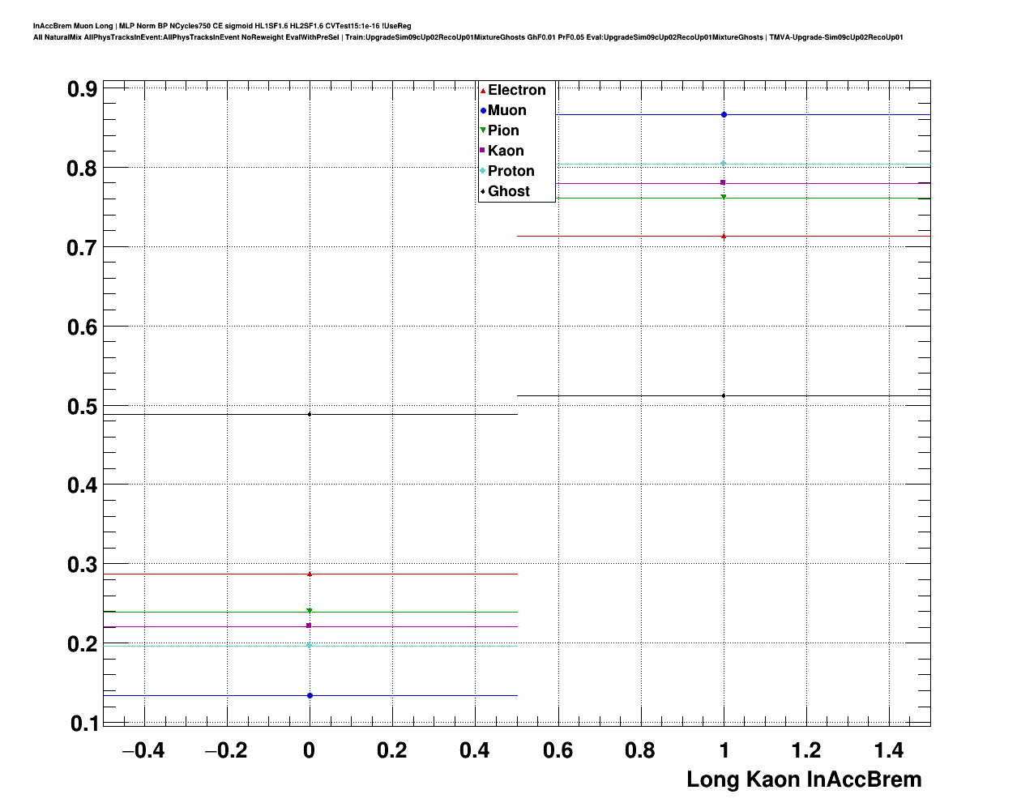The height and width of the screenshot is (807, 1034).
Task: Select the Kaon data point at x=0
Action: pos(309,626)
